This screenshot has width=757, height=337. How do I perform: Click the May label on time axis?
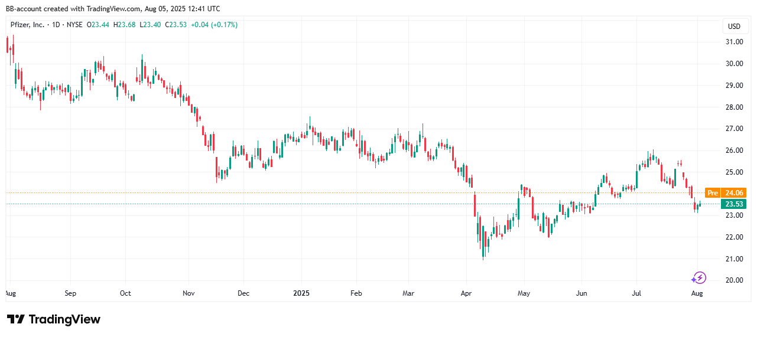click(524, 293)
